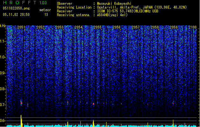200x127 pixels.
Task: Click the meteor echo near 2055
Action: click(93, 104)
